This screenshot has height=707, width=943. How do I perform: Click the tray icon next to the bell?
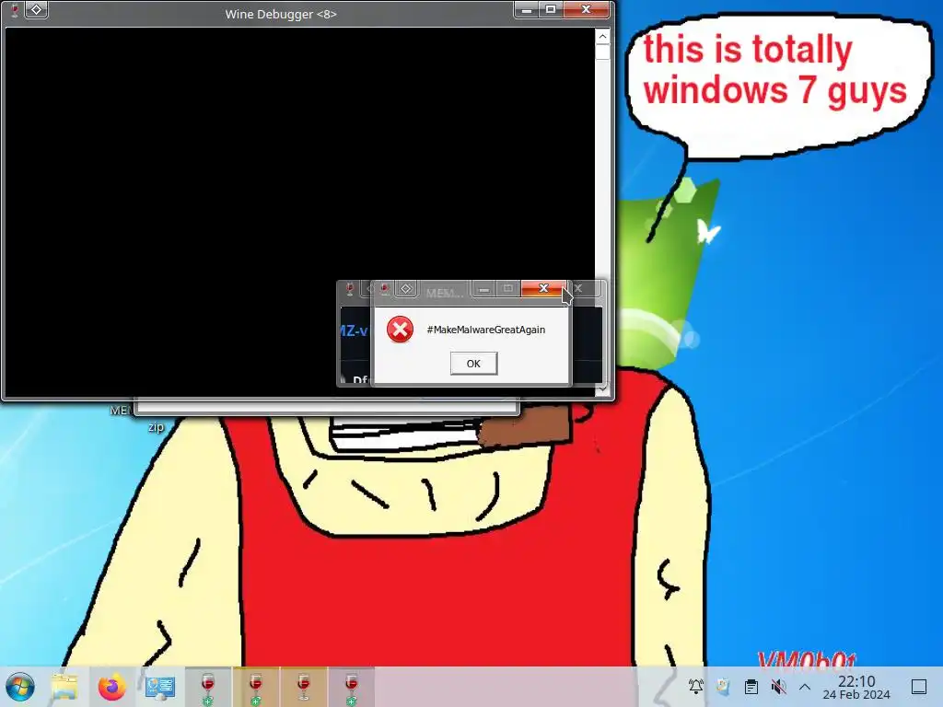pyautogui.click(x=724, y=686)
